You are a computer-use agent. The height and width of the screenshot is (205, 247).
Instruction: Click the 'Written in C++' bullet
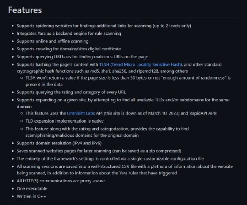click(32, 196)
